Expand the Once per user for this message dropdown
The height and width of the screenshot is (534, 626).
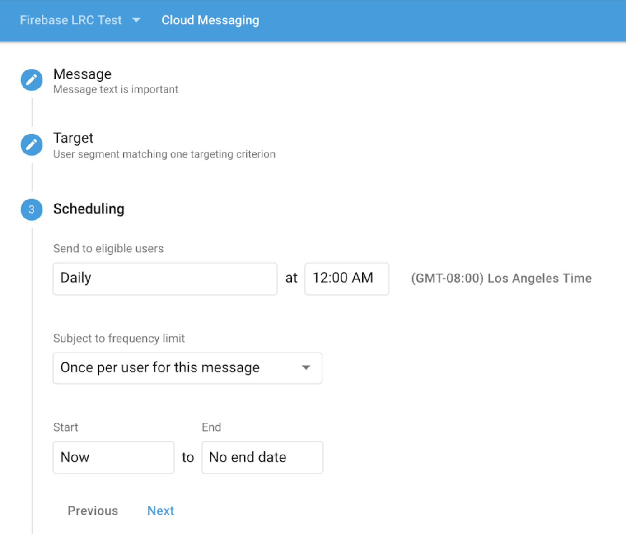tap(187, 368)
